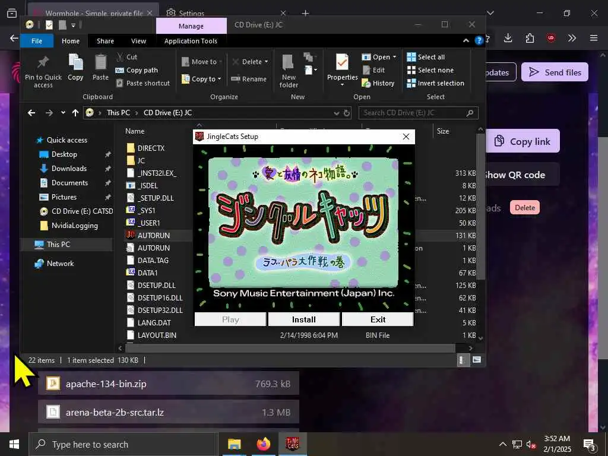
Task: Click Select all in ribbon
Action: click(x=426, y=57)
